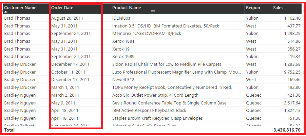The width and height of the screenshot is (306, 136).
Task: Click the Product Name column header
Action: [x=127, y=7]
